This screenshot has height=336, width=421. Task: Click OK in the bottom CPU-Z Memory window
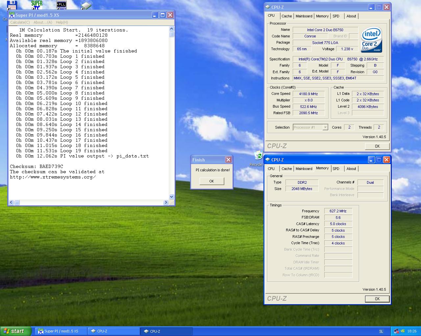tap(377, 299)
